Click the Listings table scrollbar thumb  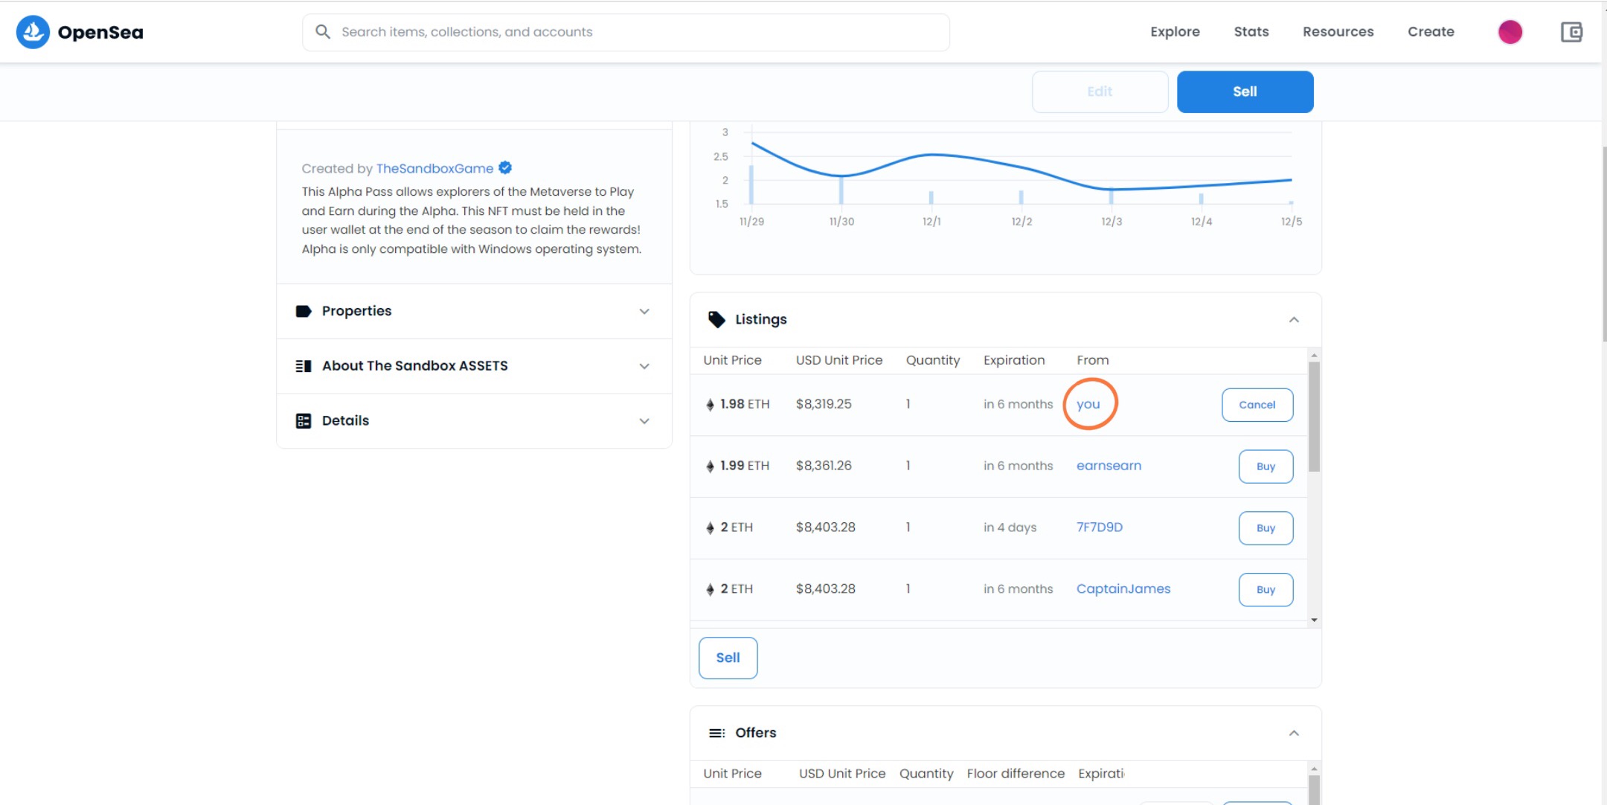(x=1314, y=417)
